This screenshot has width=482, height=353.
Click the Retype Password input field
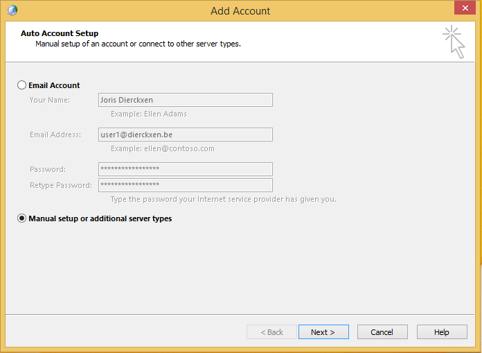coord(185,185)
